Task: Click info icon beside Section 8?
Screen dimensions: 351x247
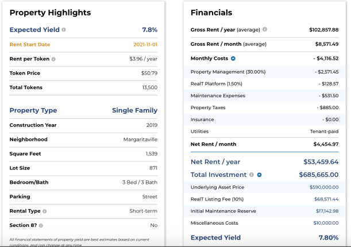Action: pyautogui.click(x=41, y=226)
